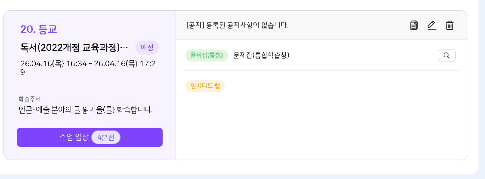
Task: Click the pencil edit icon
Action: [432, 25]
